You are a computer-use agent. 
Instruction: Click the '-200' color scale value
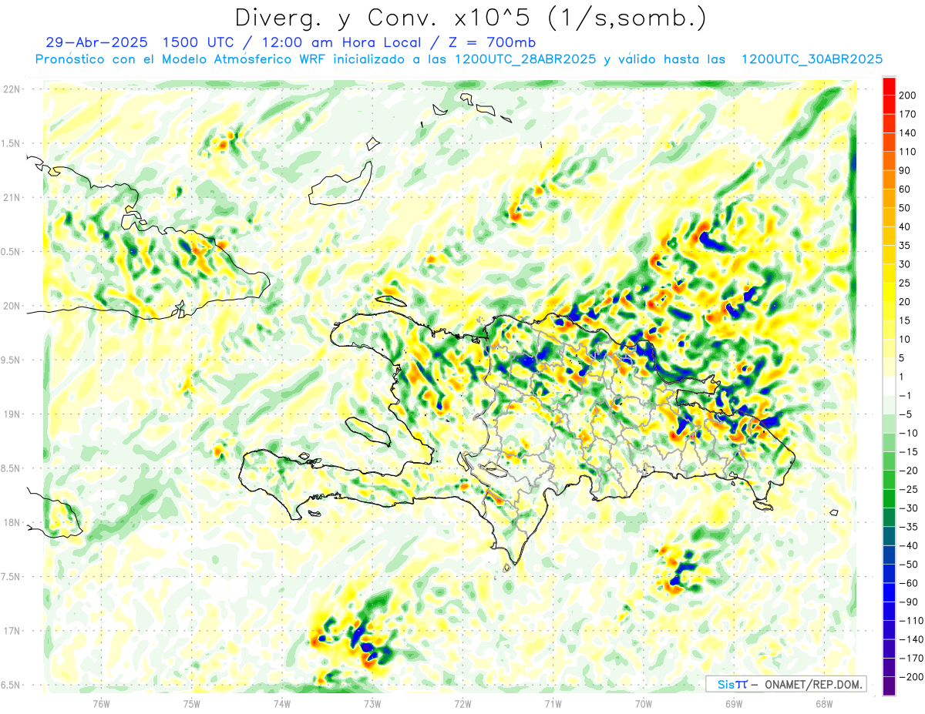pos(911,676)
